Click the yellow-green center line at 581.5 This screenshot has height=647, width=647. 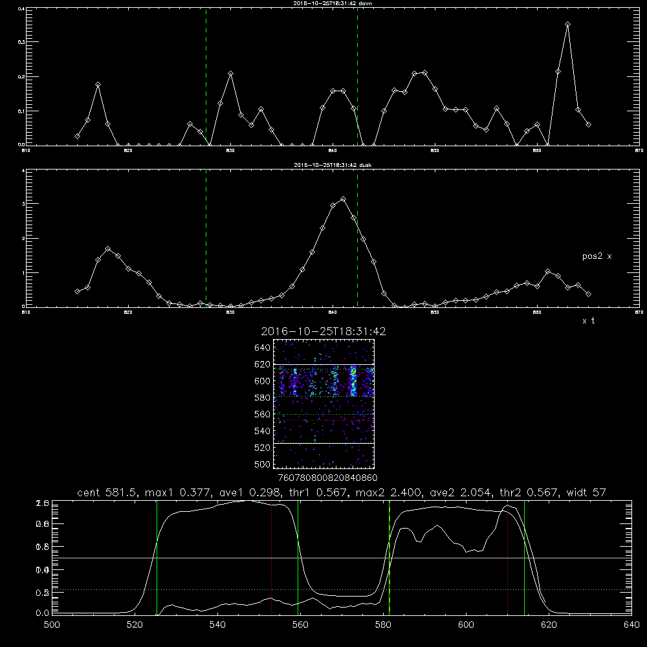click(389, 557)
